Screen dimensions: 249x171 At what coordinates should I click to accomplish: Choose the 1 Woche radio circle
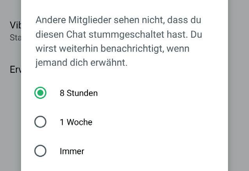(40, 122)
